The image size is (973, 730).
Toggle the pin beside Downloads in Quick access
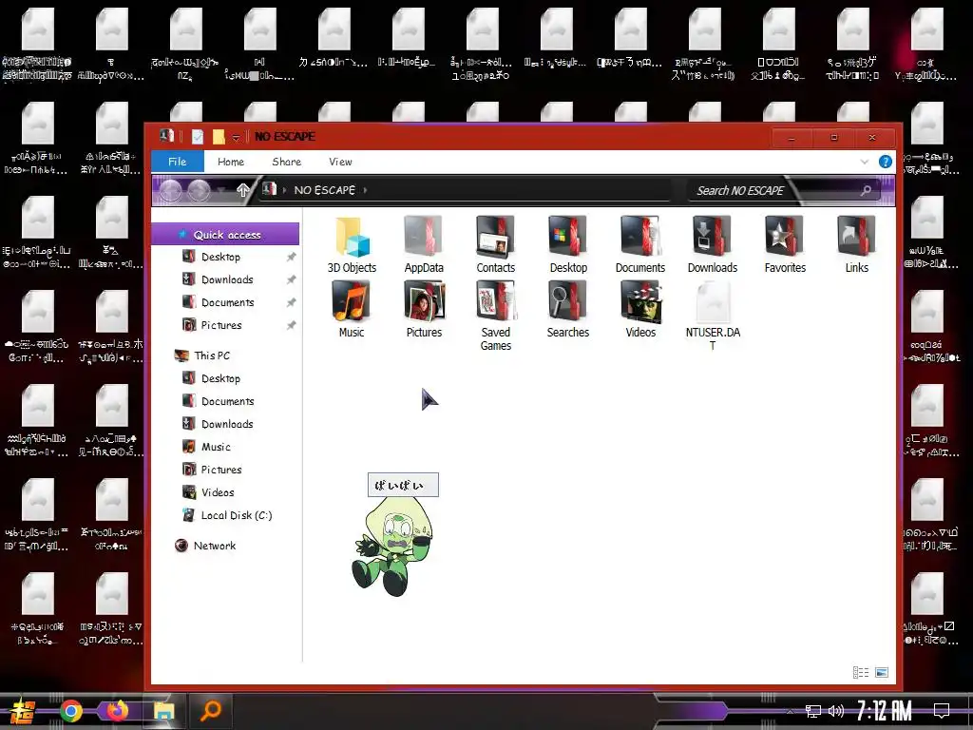291,280
